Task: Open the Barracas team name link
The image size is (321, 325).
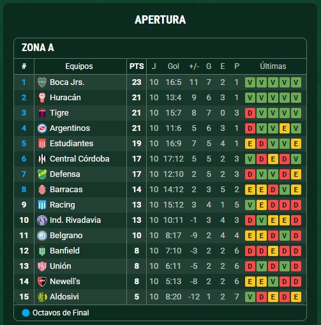Action: click(x=66, y=190)
